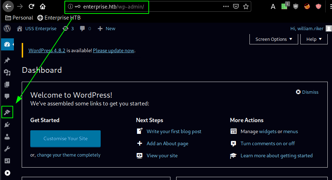Screen dimensions: 332x180
Task: Open the letter A extension icon
Action: pos(273,7)
